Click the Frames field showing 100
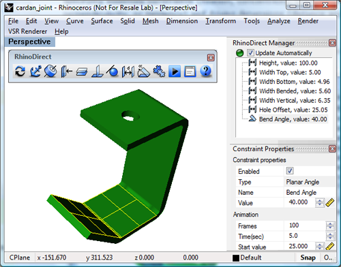The image size is (341, 267). tap(305, 225)
